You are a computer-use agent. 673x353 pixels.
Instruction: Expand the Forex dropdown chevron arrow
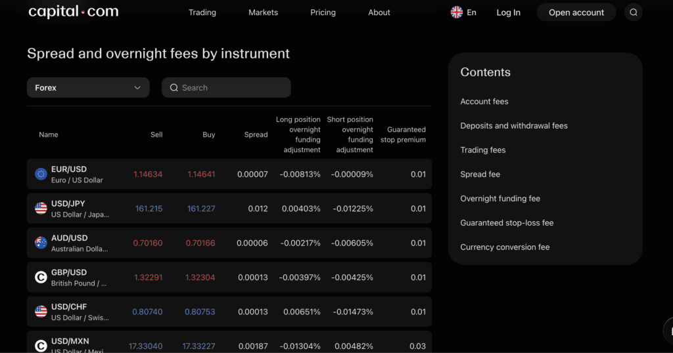137,87
